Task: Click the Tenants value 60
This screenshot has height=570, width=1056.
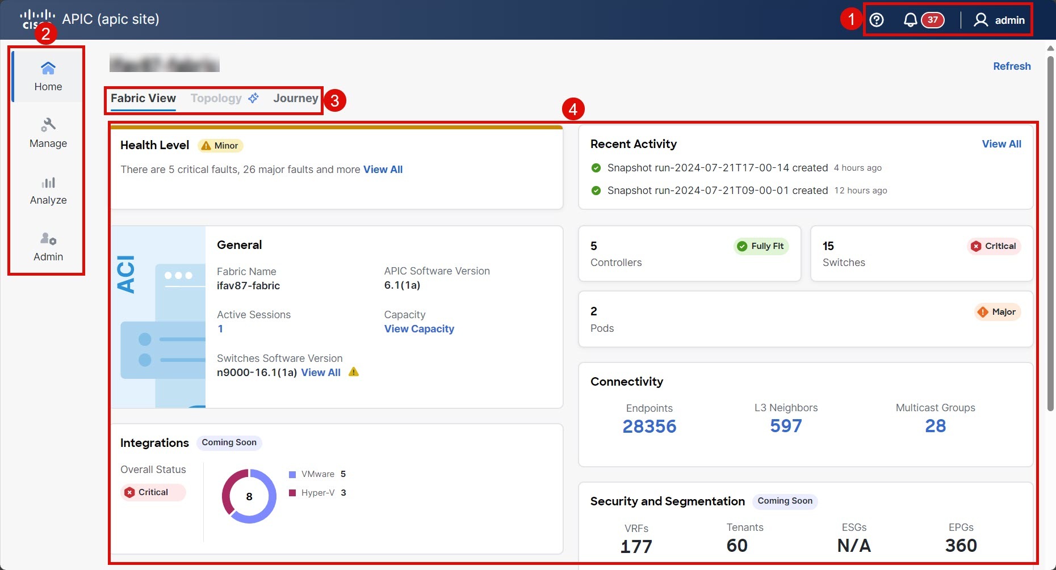Action: click(x=737, y=546)
